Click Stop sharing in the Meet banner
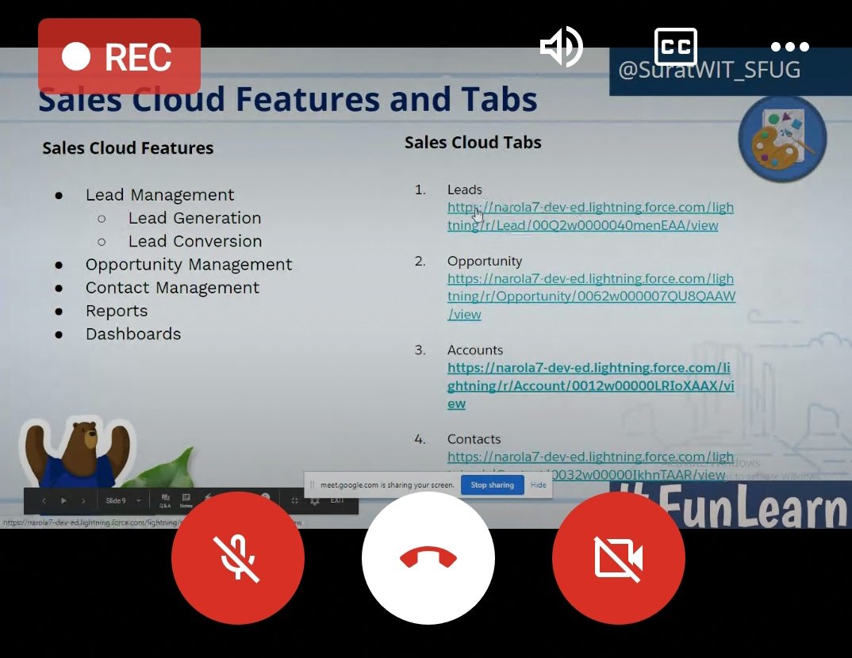 pos(492,485)
